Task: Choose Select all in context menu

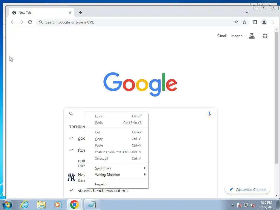Action: (116, 159)
